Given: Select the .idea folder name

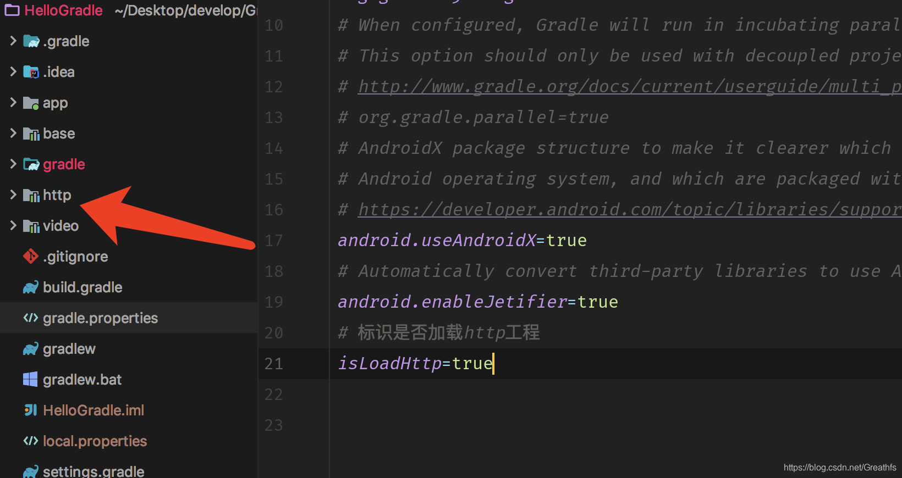Looking at the screenshot, I should click(x=59, y=72).
